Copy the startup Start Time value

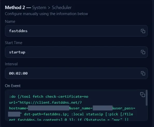pyautogui.click(x=143, y=52)
